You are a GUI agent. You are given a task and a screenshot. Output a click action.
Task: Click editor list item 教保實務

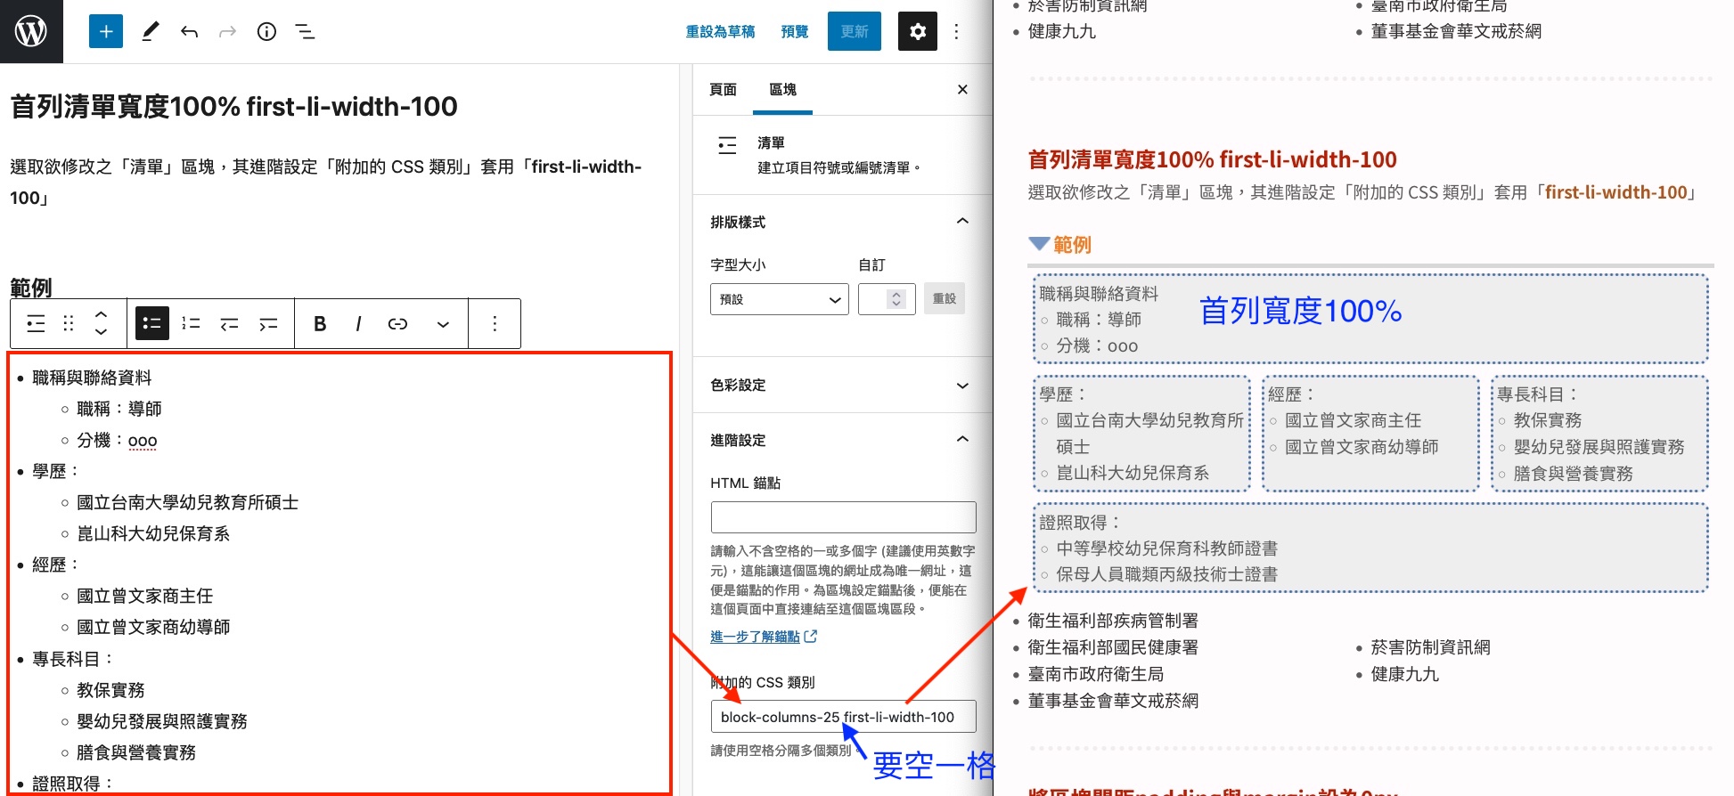click(x=110, y=690)
